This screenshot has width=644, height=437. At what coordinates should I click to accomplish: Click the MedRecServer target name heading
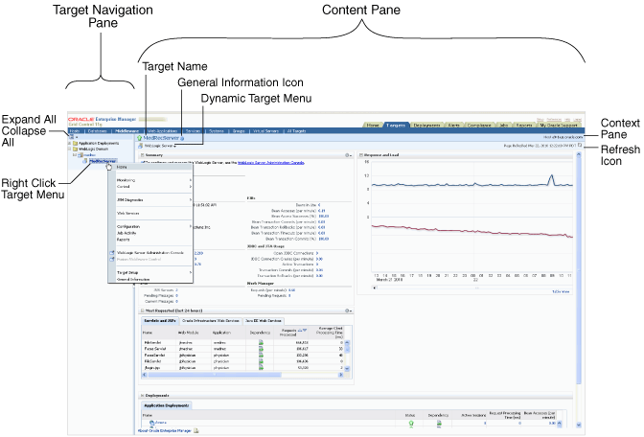tap(161, 138)
